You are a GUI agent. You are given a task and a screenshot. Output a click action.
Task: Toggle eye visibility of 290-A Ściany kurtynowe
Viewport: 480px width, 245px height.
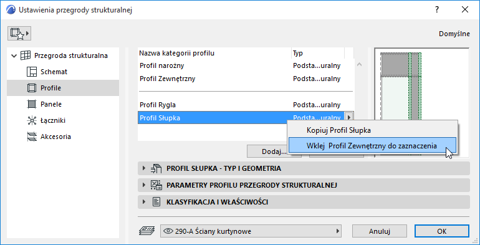click(168, 231)
